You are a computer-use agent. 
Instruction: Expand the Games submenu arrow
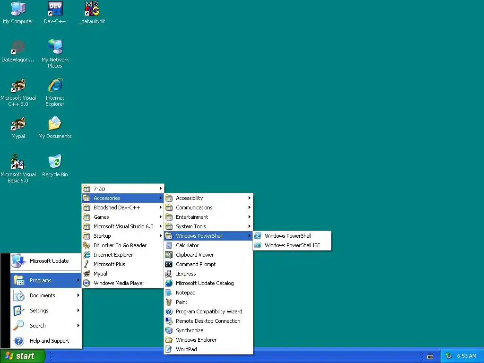(x=161, y=217)
